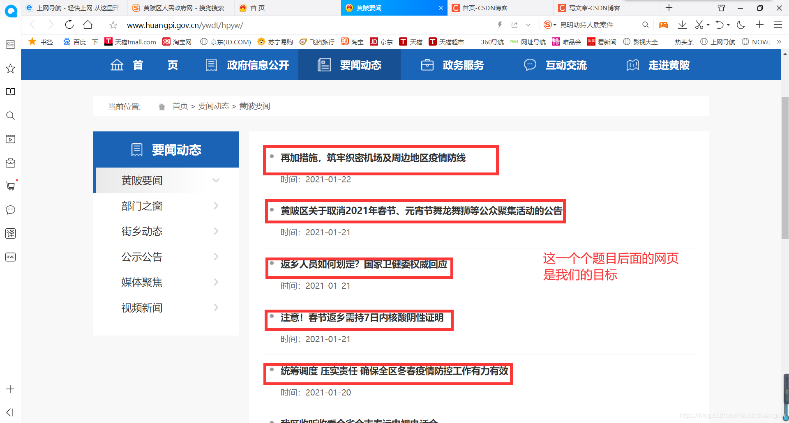Image resolution: width=789 pixels, height=423 pixels.
Task: Click the undo closed tab icon
Action: tap(719, 25)
